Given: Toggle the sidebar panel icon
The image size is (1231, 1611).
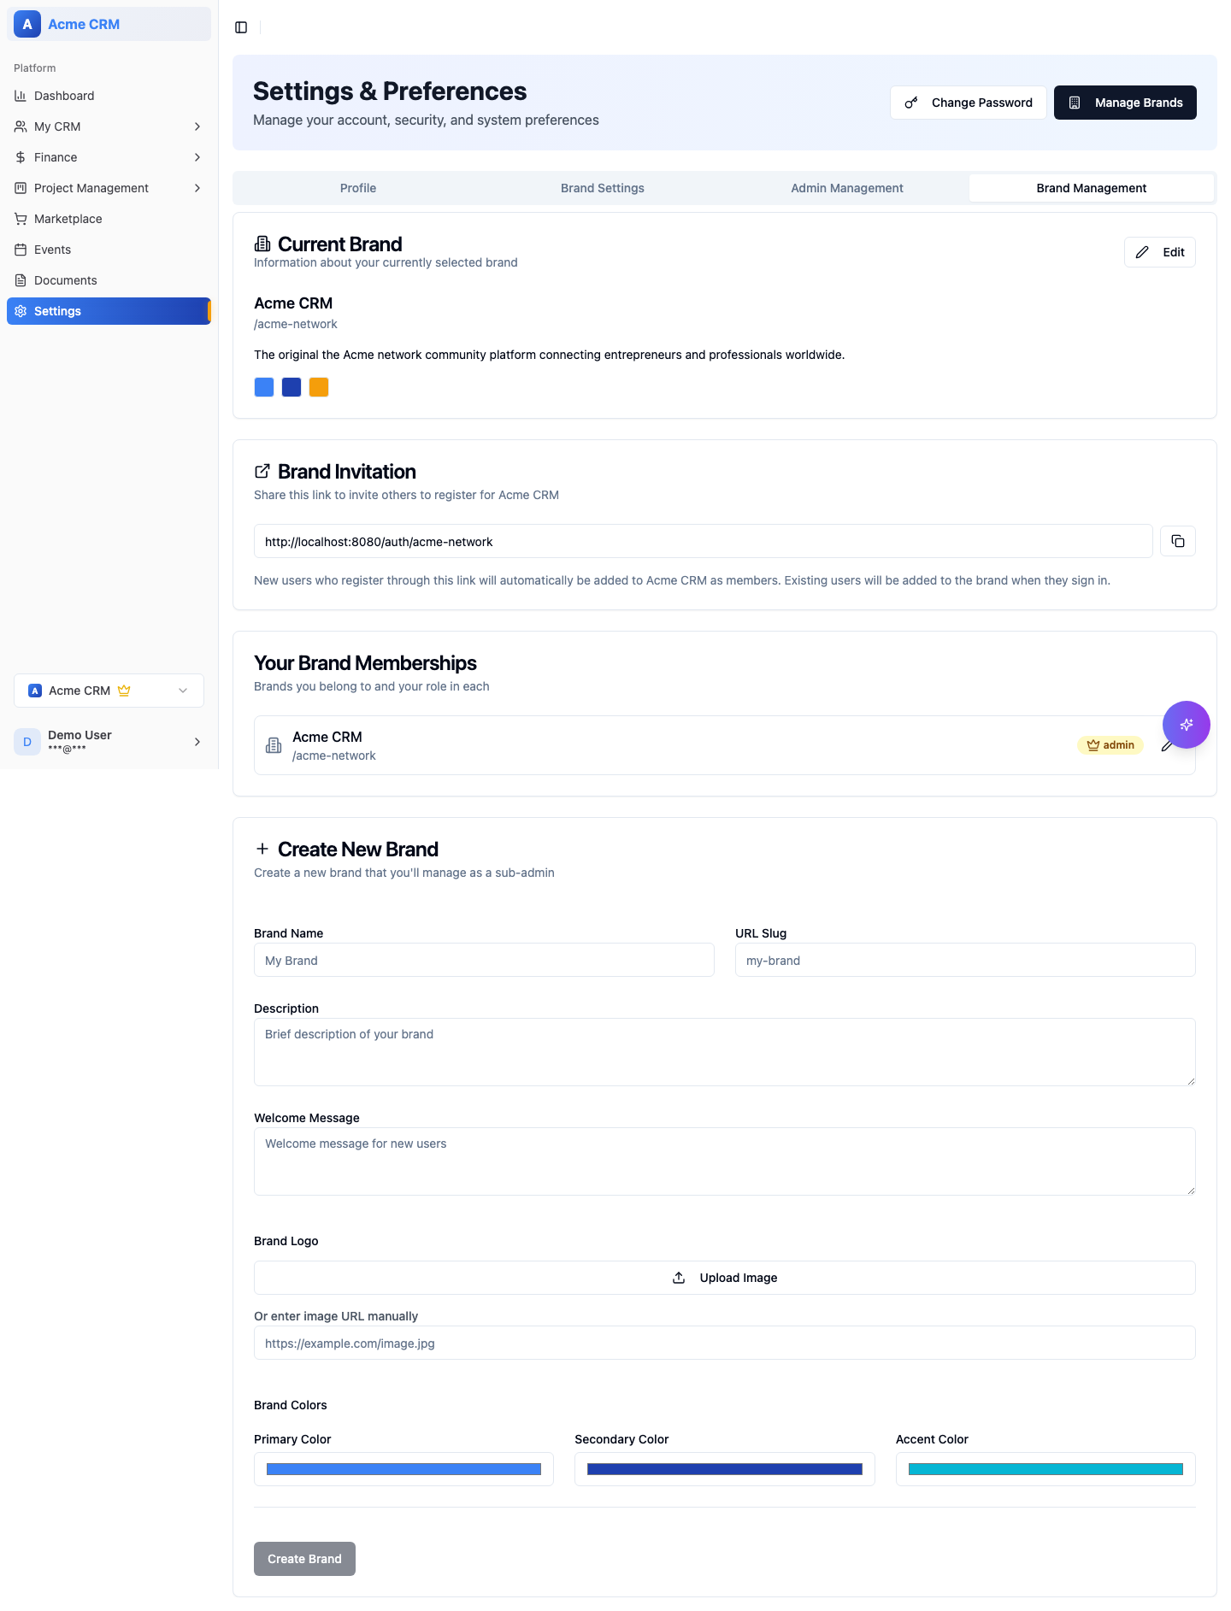Looking at the screenshot, I should (241, 27).
